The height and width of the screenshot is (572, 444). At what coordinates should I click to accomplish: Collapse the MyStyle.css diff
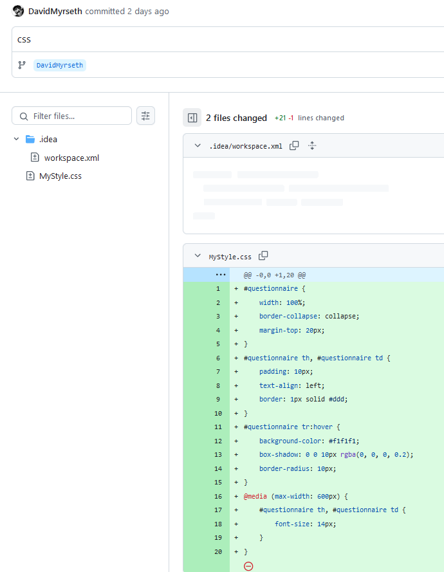click(198, 255)
